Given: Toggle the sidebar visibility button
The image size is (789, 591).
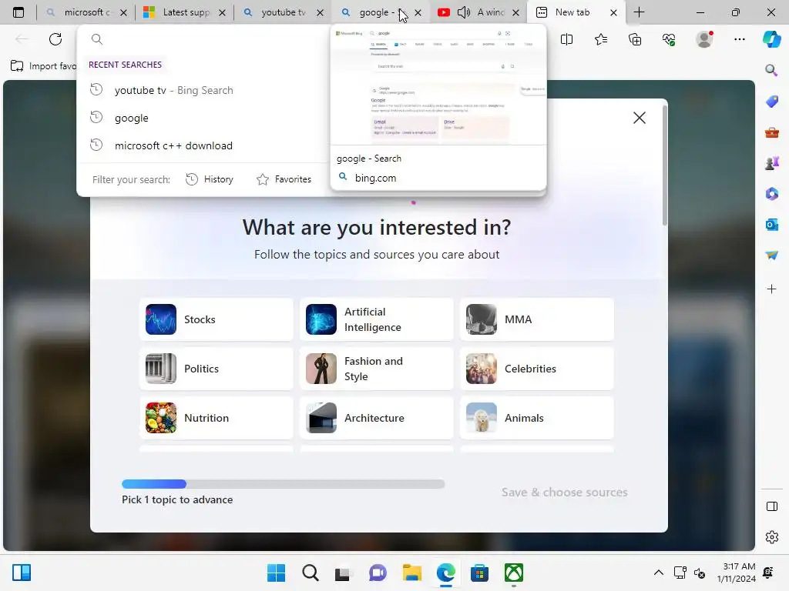Looking at the screenshot, I should [x=771, y=506].
